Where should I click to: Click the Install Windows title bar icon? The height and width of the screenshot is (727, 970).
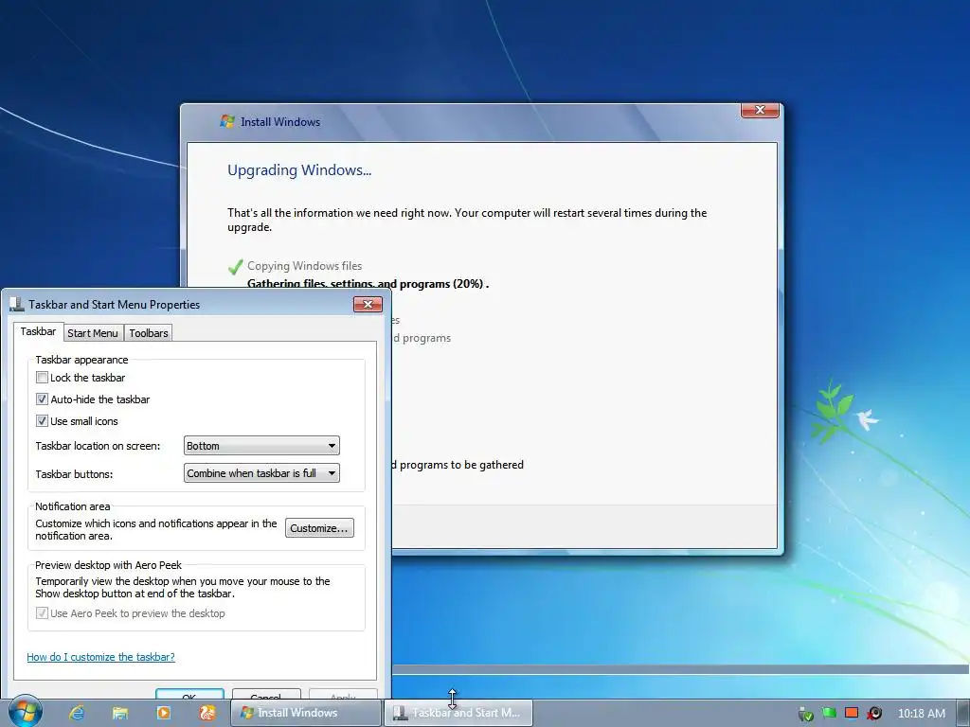click(x=227, y=121)
